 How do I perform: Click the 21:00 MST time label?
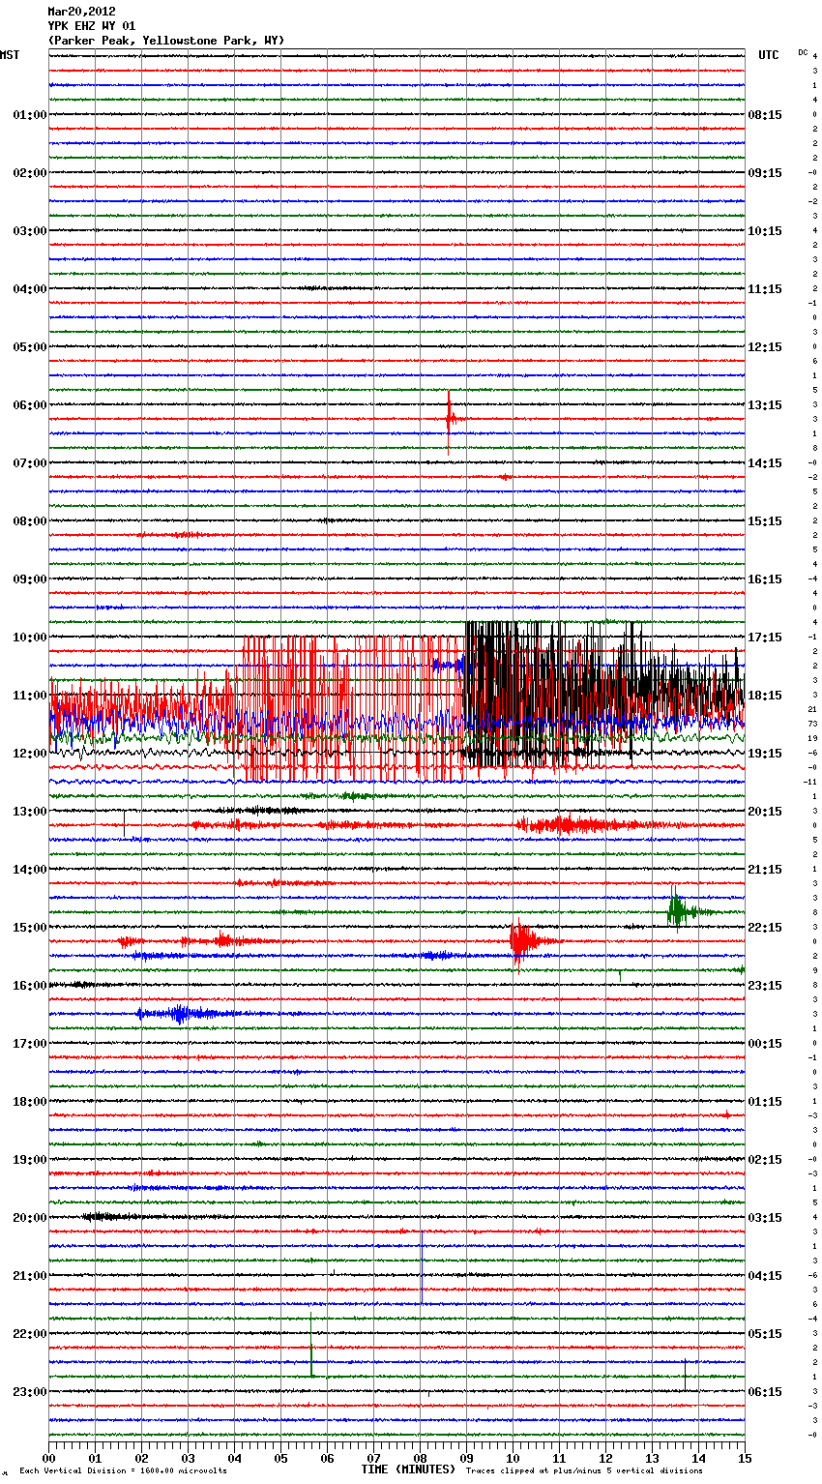[x=30, y=1276]
